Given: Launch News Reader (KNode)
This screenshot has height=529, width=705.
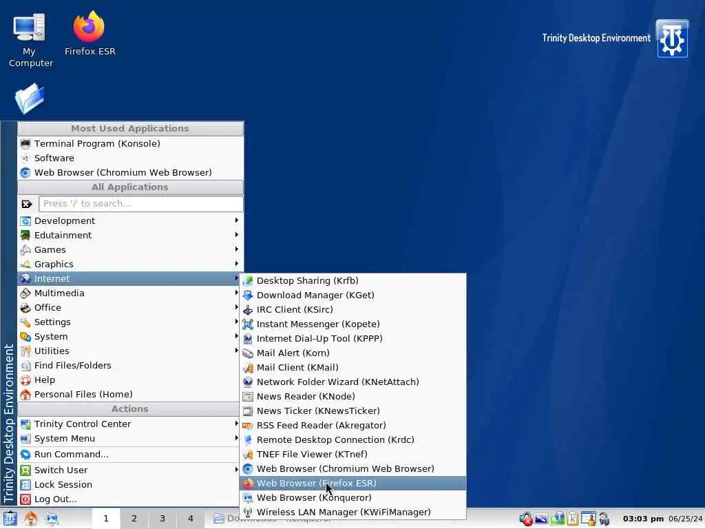Looking at the screenshot, I should coord(353,396).
